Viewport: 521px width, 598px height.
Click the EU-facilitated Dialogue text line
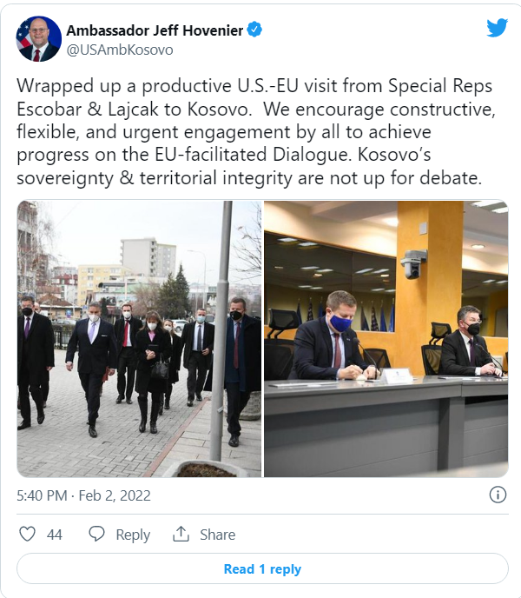coord(252,155)
